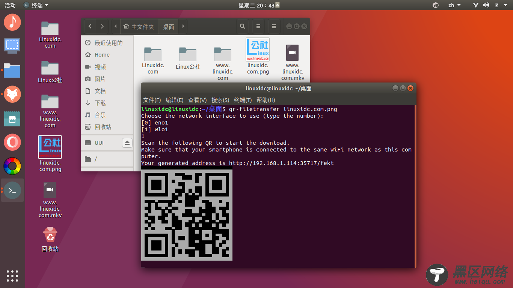The height and width of the screenshot is (288, 513).
Task: Show applications grid at dock bottom
Action: pos(12,276)
